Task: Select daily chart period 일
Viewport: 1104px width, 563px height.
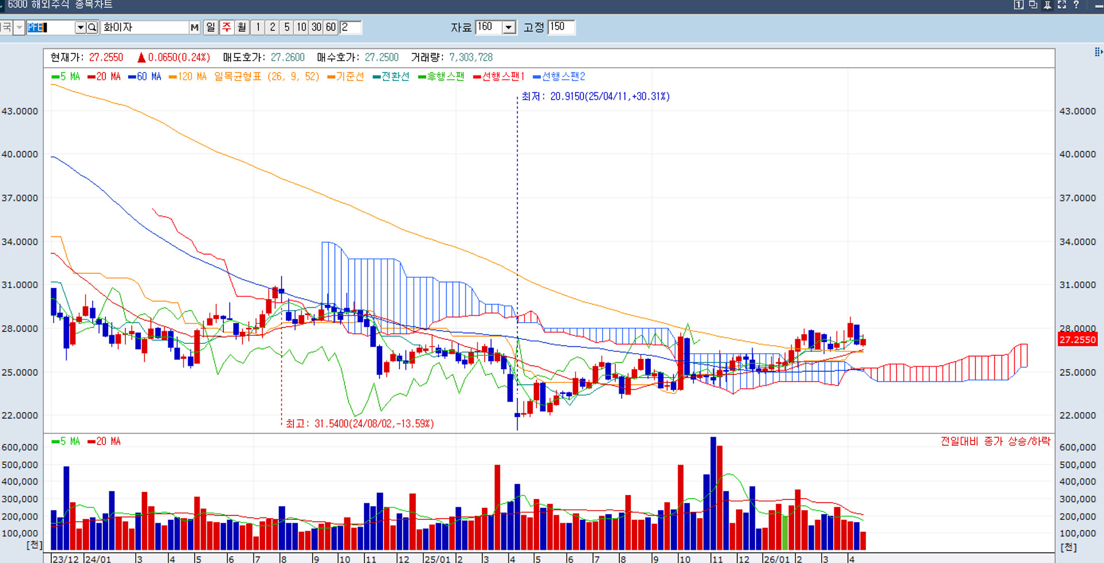Action: tap(211, 28)
